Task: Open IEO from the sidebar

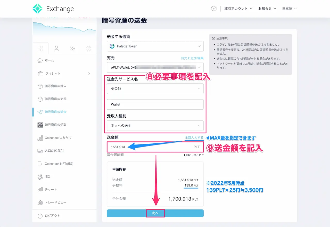Action: click(47, 177)
